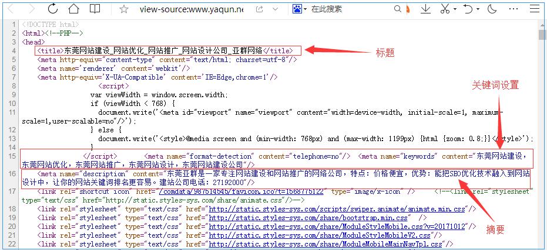Expand the scissors tool dropdown arrow

(x=455, y=9)
